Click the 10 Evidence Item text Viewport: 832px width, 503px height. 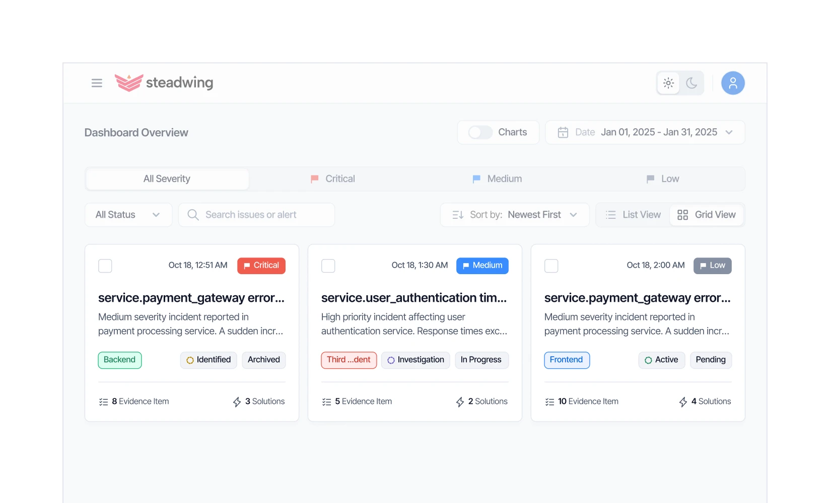point(588,401)
